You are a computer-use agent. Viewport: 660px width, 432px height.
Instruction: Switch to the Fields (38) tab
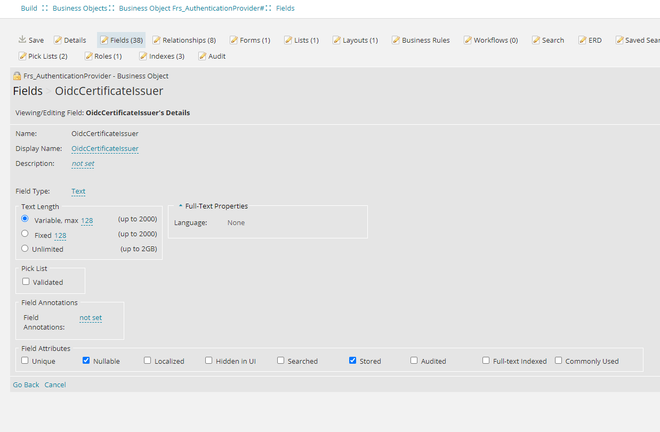click(x=121, y=39)
